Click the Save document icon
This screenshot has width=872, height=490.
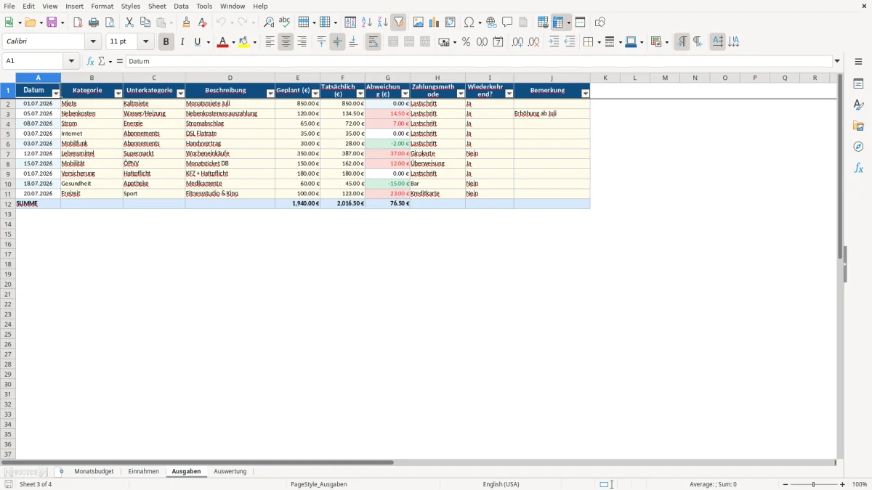pyautogui.click(x=52, y=23)
